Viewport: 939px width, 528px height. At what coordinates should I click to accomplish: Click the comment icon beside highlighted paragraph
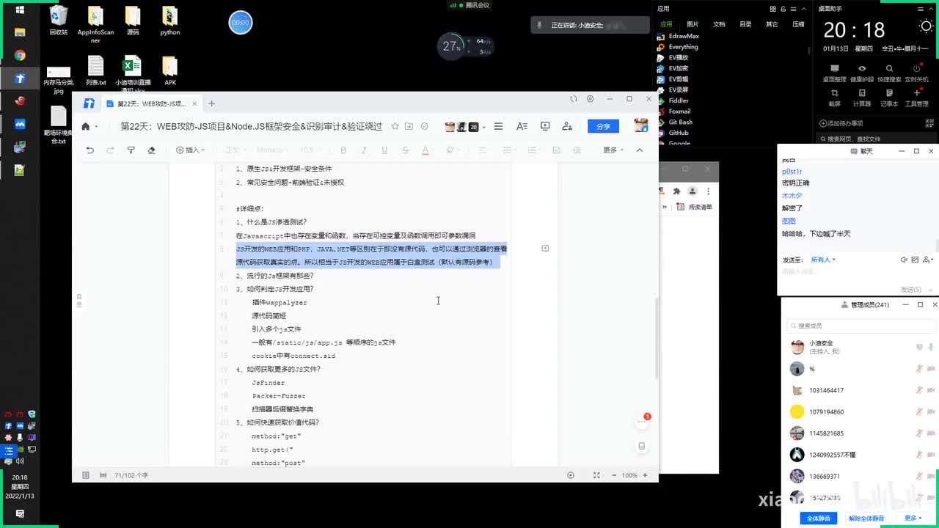545,249
